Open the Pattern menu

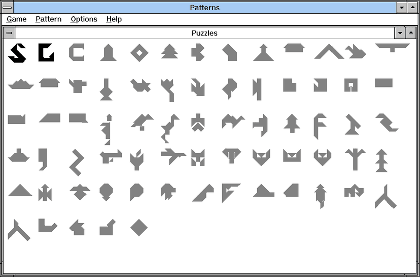[x=49, y=19]
